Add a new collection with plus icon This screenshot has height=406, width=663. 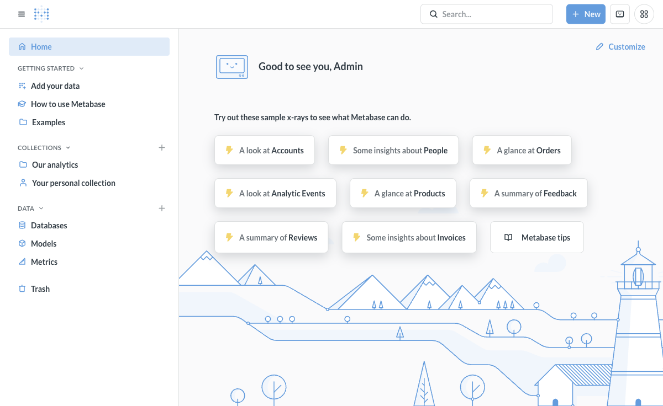point(162,148)
